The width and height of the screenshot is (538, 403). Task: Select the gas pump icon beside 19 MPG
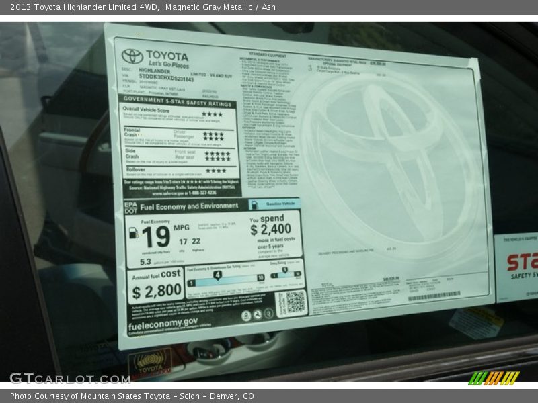click(132, 233)
